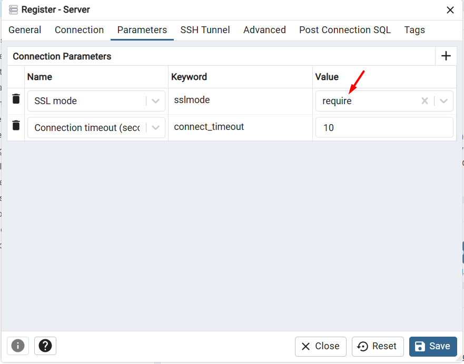The image size is (464, 364).
Task: Go to the SSH Tunnel tab
Action: click(205, 30)
